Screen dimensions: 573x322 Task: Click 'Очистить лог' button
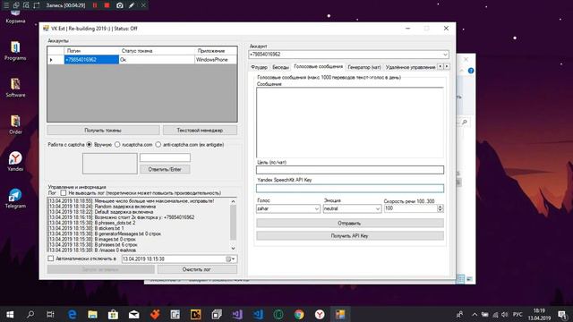click(197, 269)
